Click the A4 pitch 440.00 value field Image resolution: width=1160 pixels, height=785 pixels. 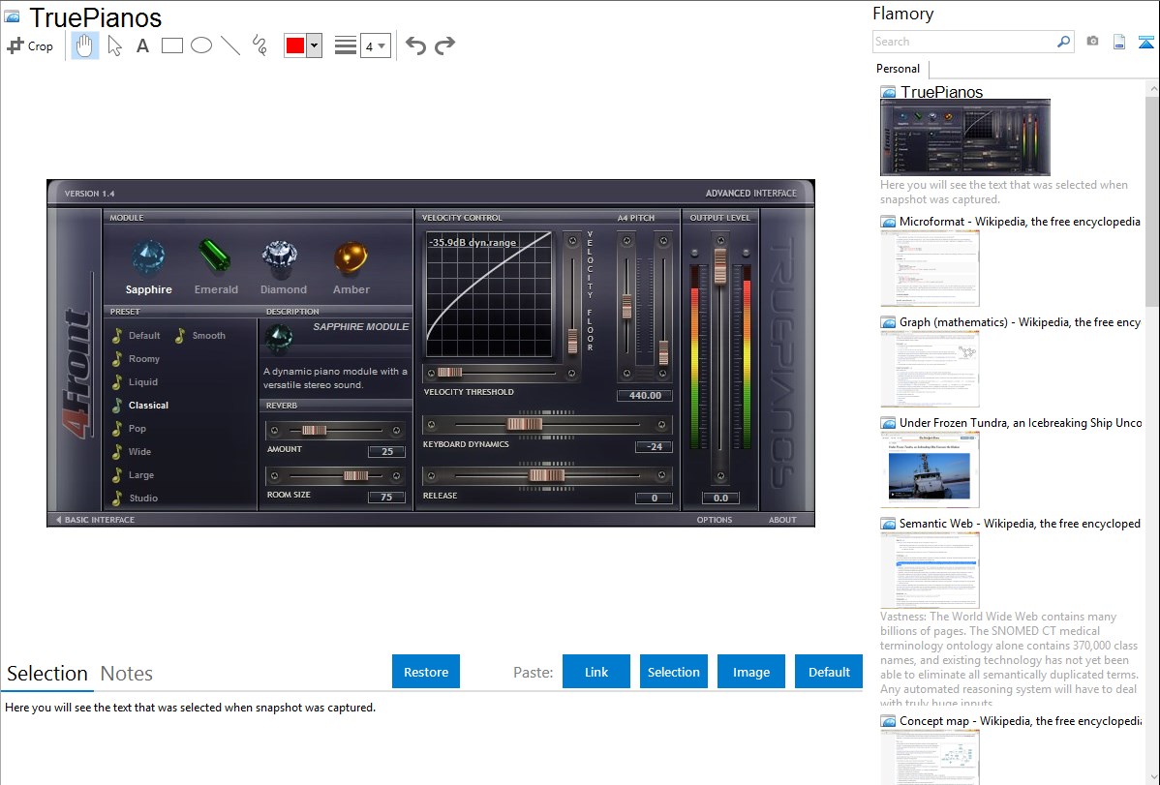click(644, 395)
